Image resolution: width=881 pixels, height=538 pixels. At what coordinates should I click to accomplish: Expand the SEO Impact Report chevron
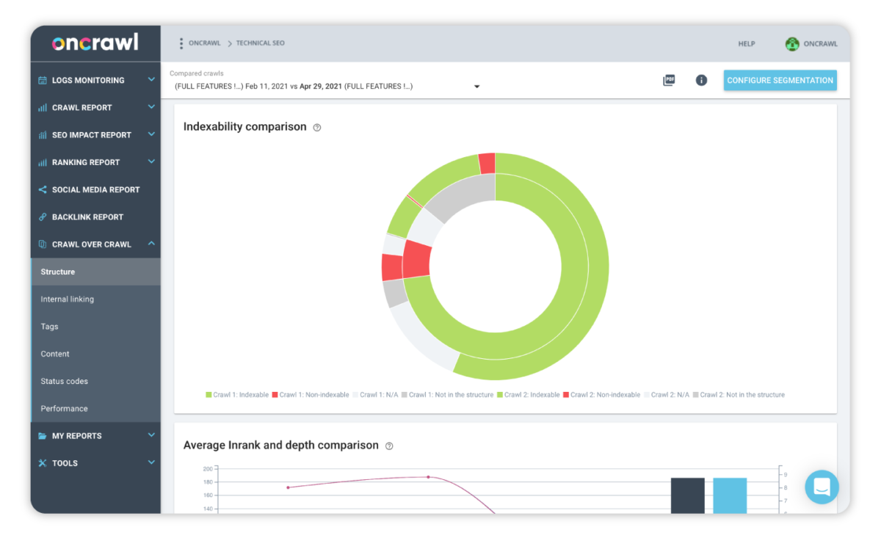(151, 134)
